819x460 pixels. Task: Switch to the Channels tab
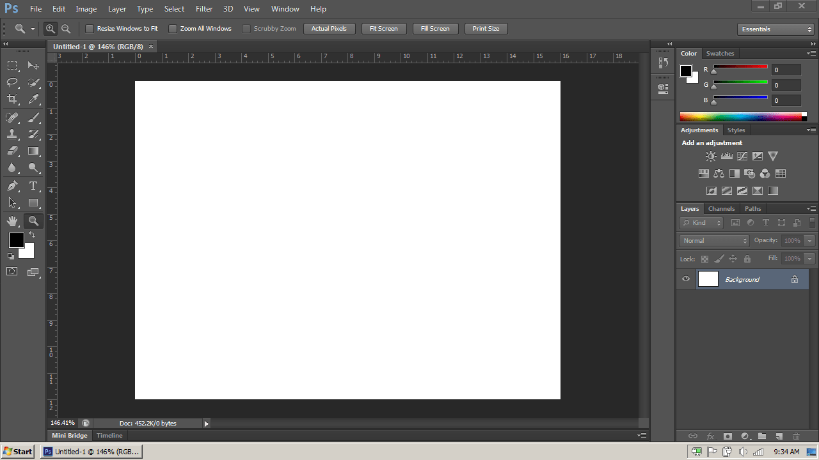click(721, 208)
